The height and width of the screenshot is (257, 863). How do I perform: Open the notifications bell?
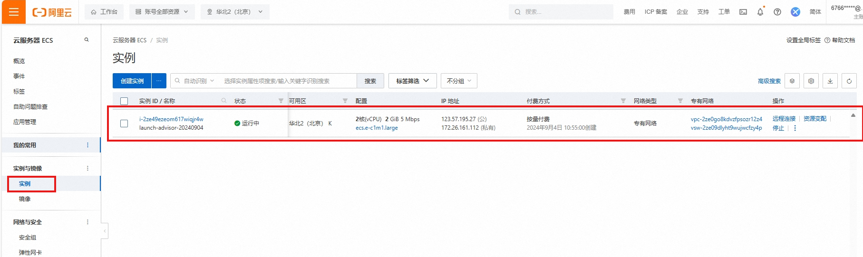(760, 12)
